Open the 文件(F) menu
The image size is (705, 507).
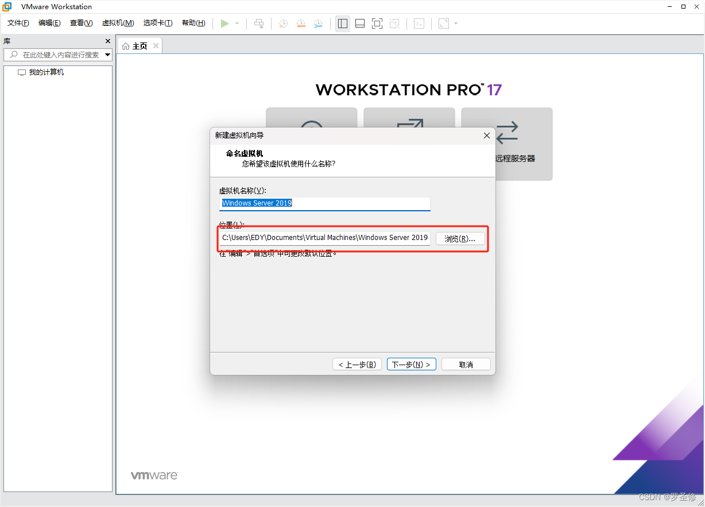(18, 23)
